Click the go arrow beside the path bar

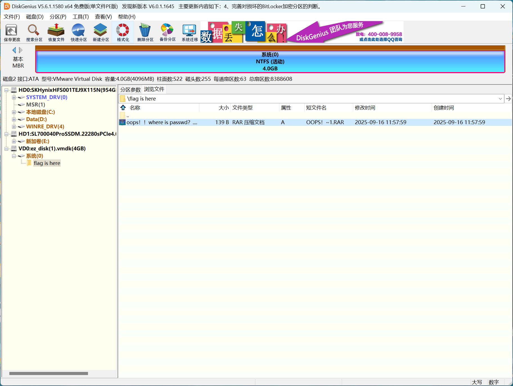[508, 99]
